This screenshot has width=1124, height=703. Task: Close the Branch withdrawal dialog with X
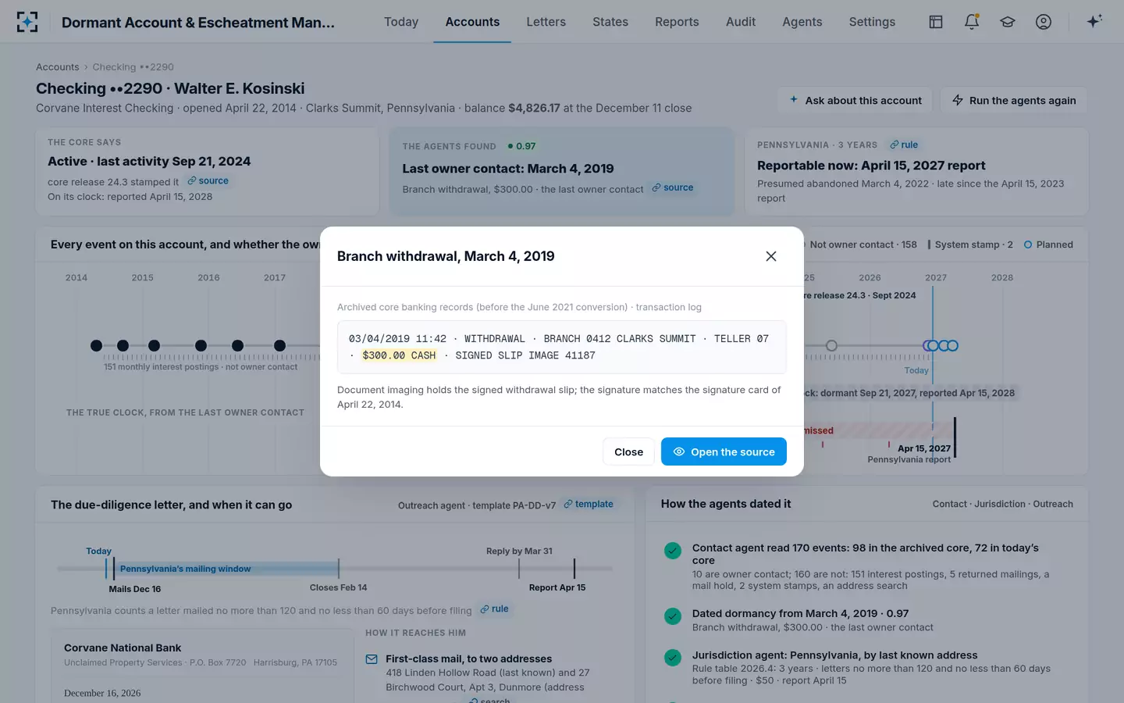point(771,256)
